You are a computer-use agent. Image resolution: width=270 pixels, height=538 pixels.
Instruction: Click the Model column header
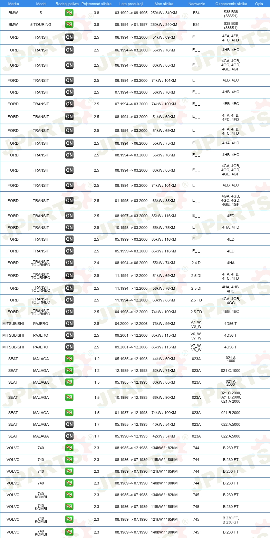[41, 4]
